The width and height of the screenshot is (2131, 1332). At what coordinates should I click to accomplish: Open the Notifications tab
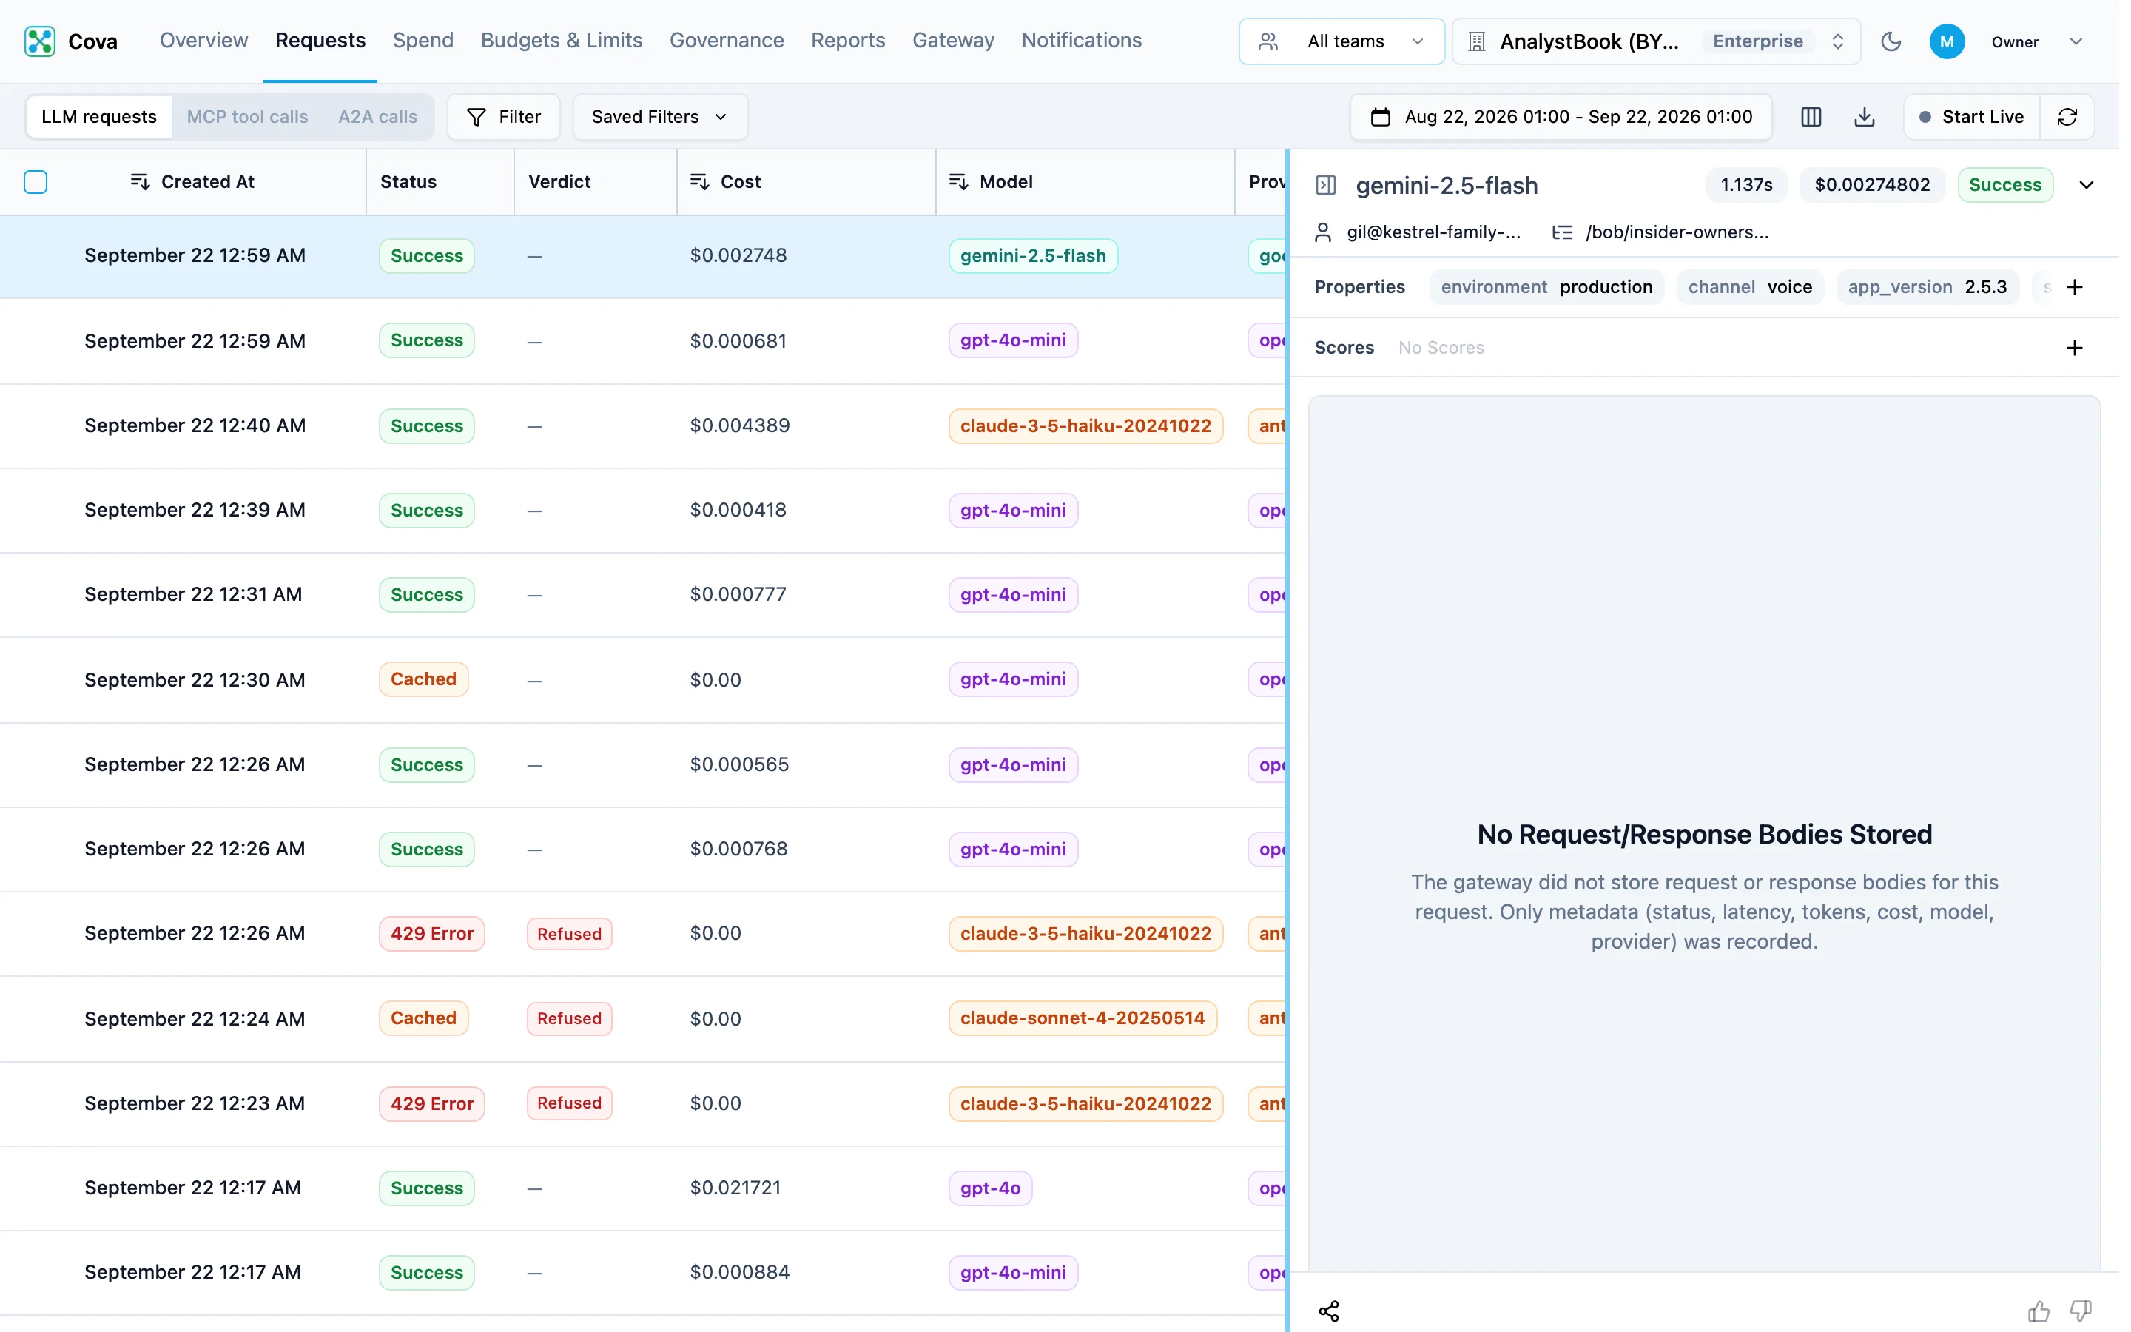tap(1080, 41)
